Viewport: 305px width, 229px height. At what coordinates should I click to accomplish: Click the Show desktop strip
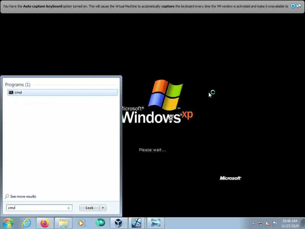pos(303,223)
